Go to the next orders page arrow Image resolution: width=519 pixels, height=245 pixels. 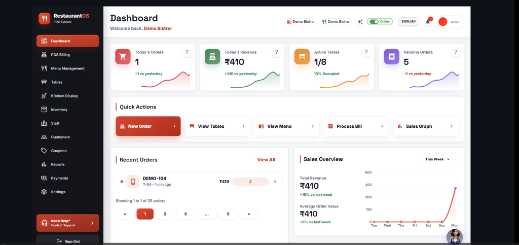(249, 214)
